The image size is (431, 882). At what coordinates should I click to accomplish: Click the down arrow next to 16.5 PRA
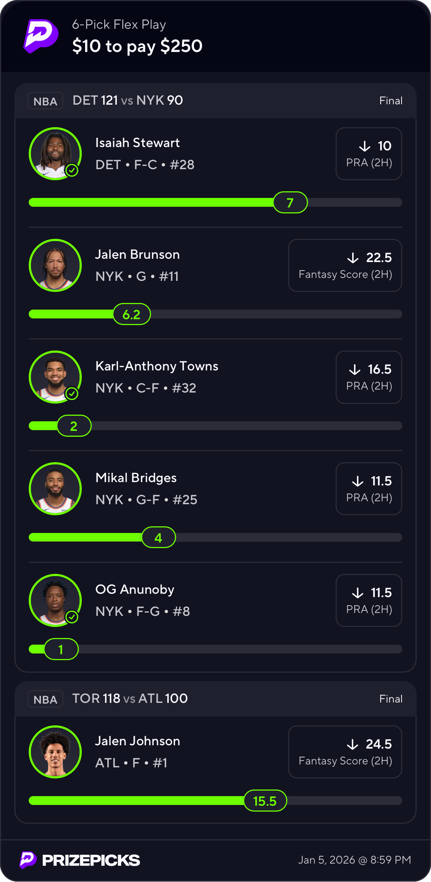(x=355, y=369)
